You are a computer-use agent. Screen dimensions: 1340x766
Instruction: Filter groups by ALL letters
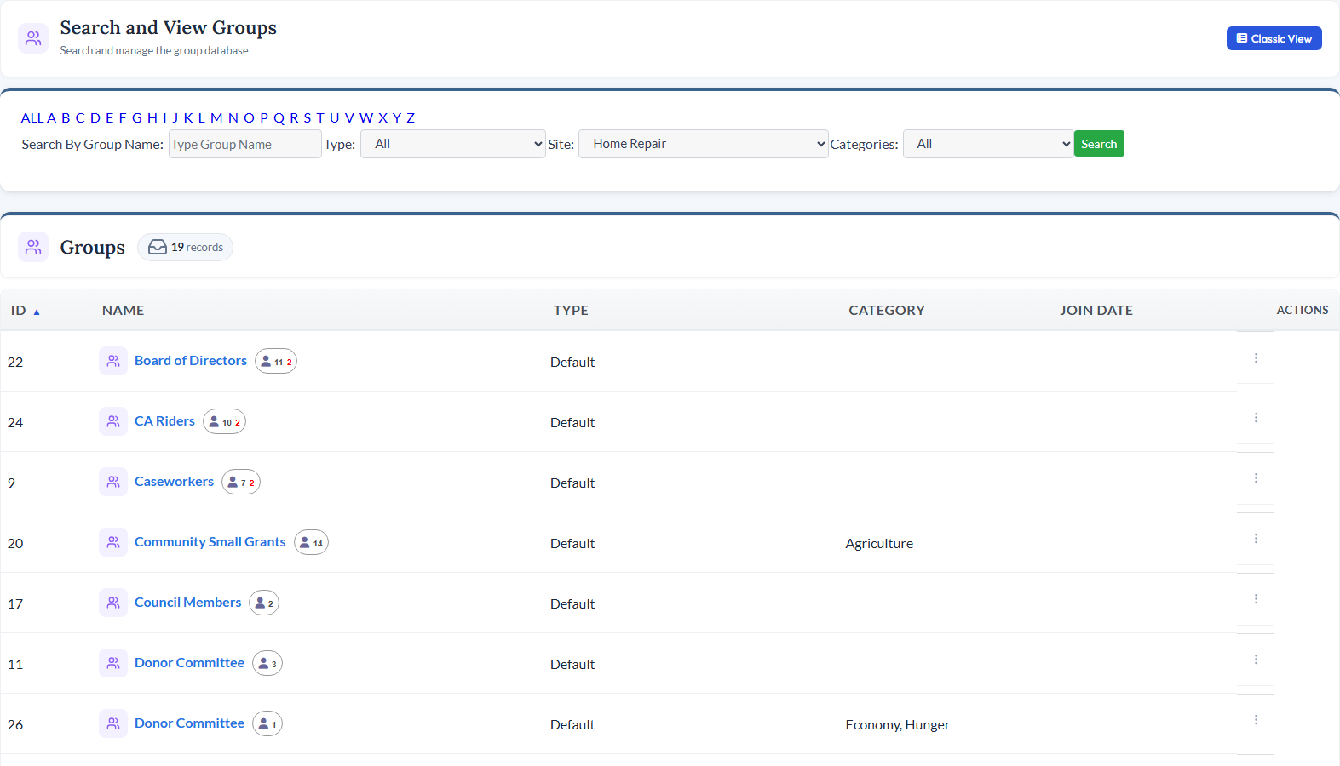[32, 117]
